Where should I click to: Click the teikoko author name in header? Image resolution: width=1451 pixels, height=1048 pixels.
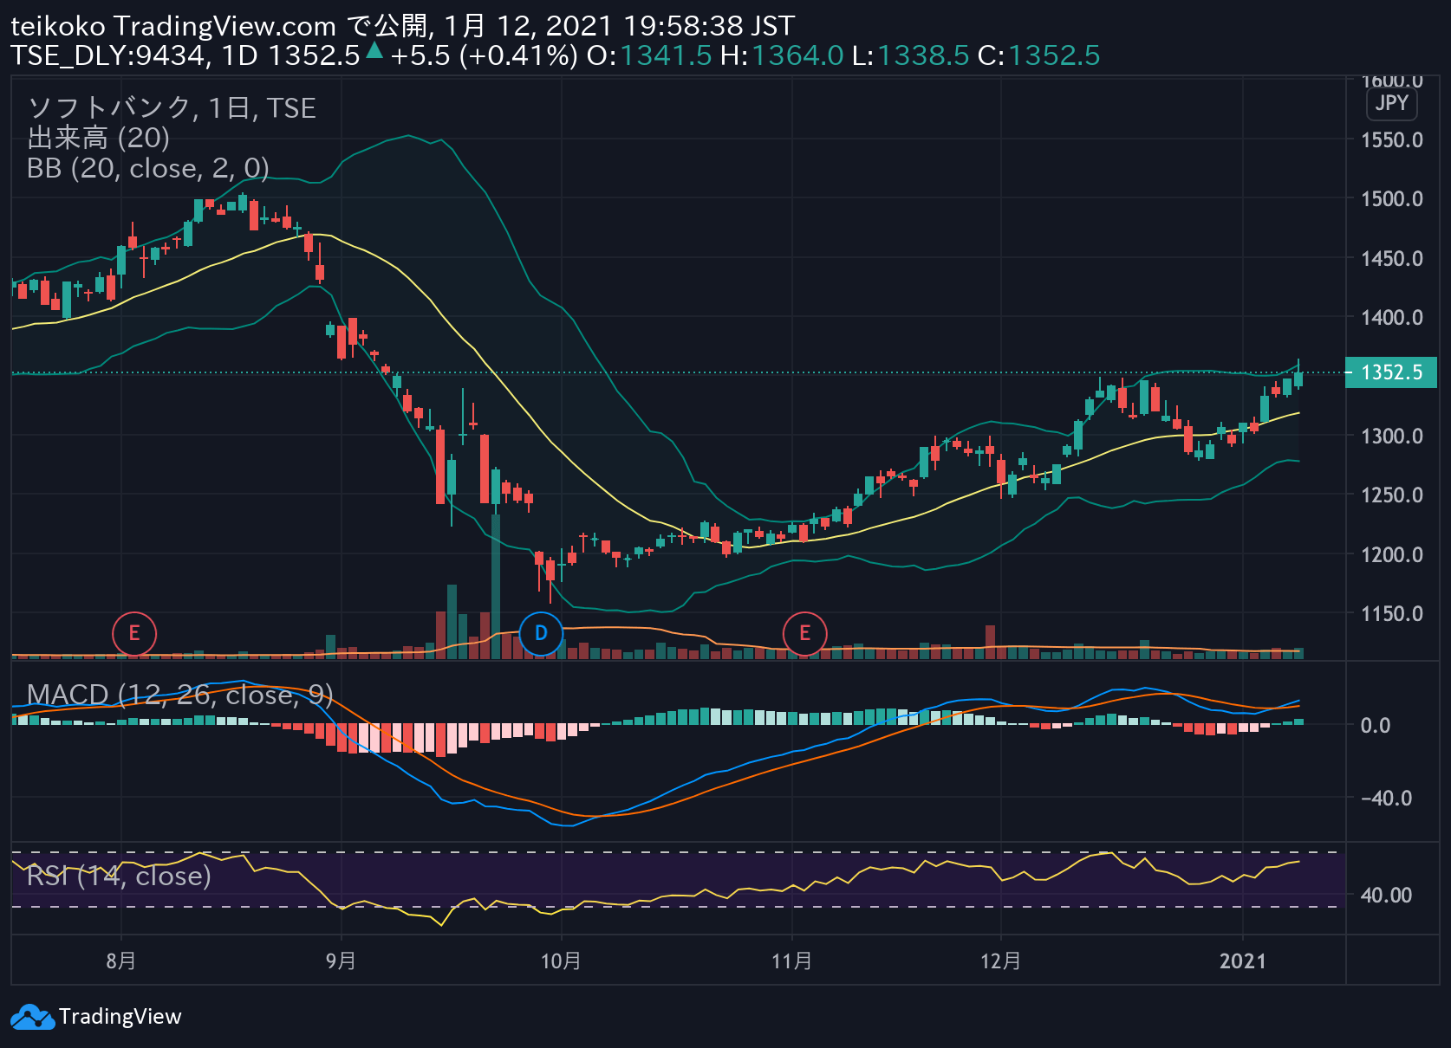(58, 26)
